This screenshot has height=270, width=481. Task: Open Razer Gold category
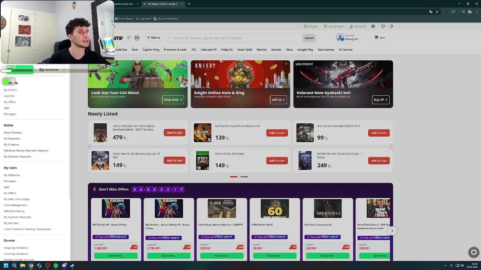[x=245, y=49]
